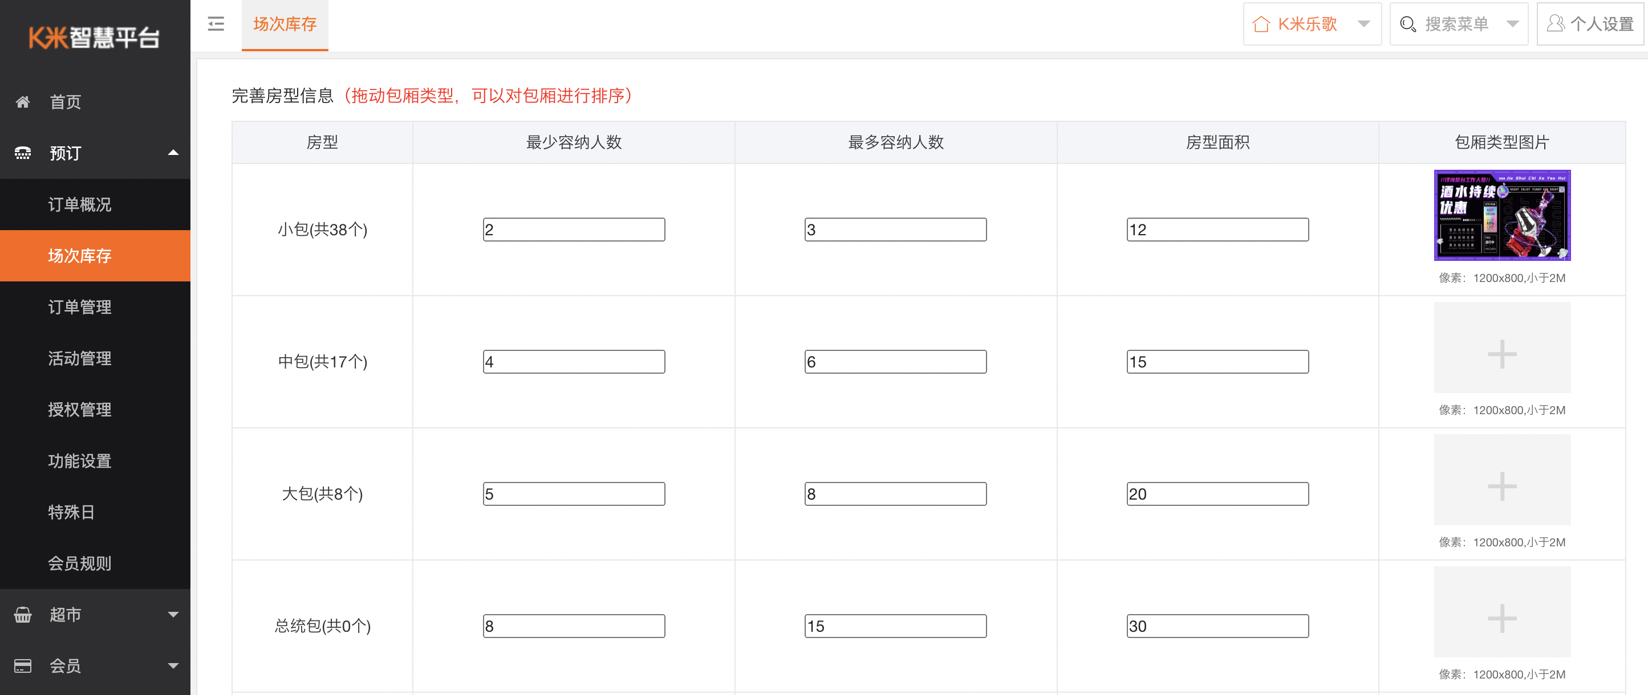Click the 最多容纳人数 column header
The height and width of the screenshot is (695, 1648).
click(896, 142)
